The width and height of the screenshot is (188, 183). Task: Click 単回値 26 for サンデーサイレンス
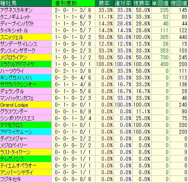point(166,44)
